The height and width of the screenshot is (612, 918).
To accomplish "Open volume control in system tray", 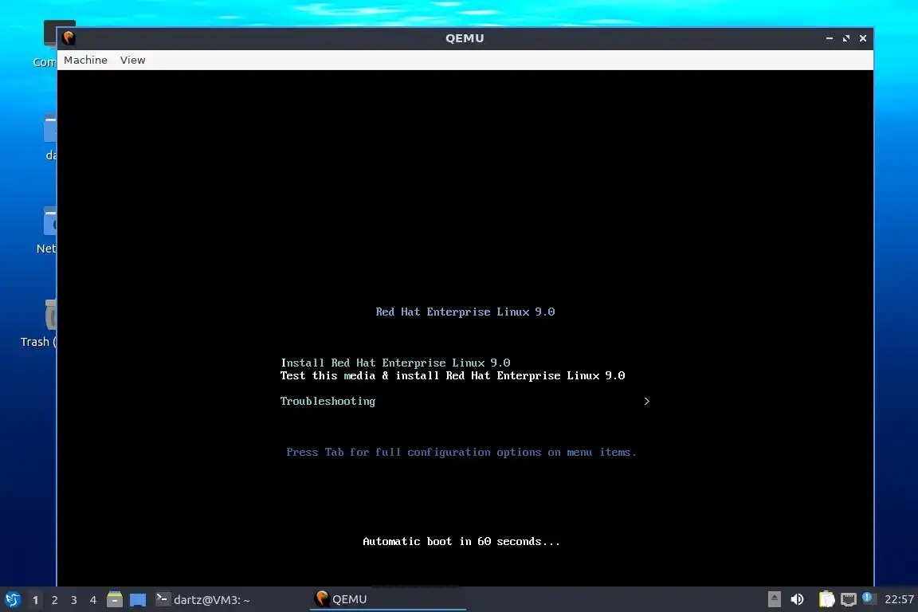I will (797, 599).
